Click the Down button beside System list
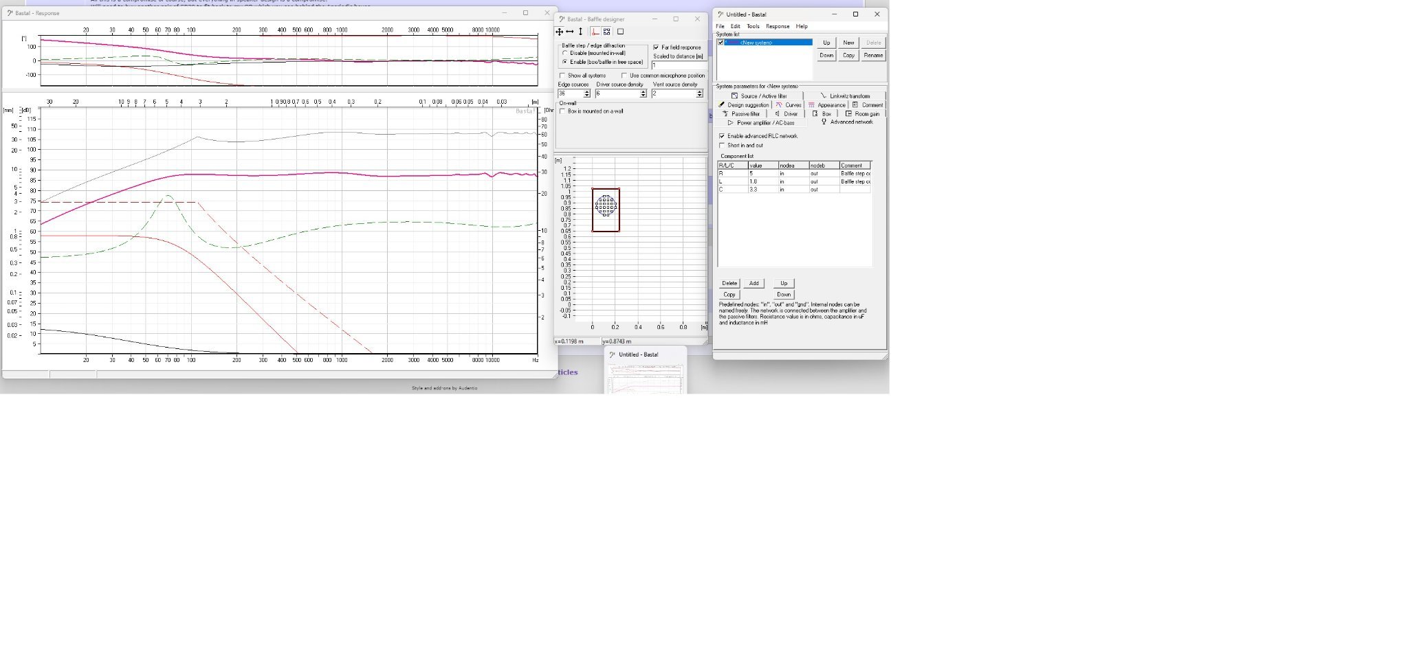 coord(826,56)
